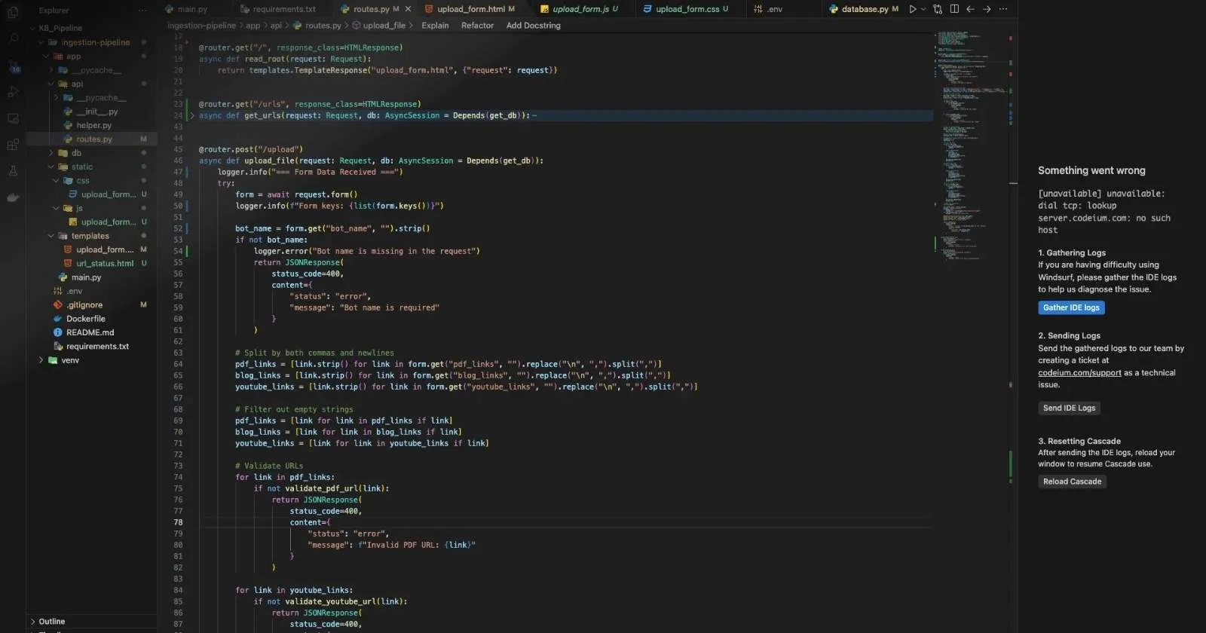Open Run and Debug view
The width and height of the screenshot is (1206, 633).
13,92
